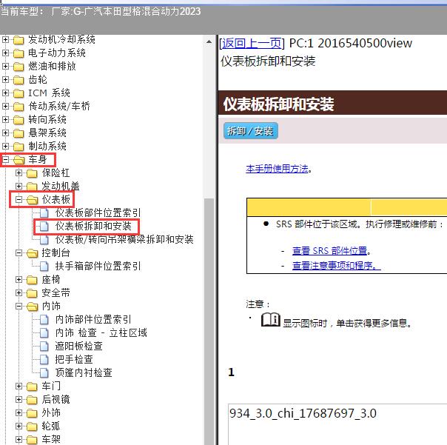Open 顶篷内衬检查 document
Screen dimensions: 447x445
(84, 372)
